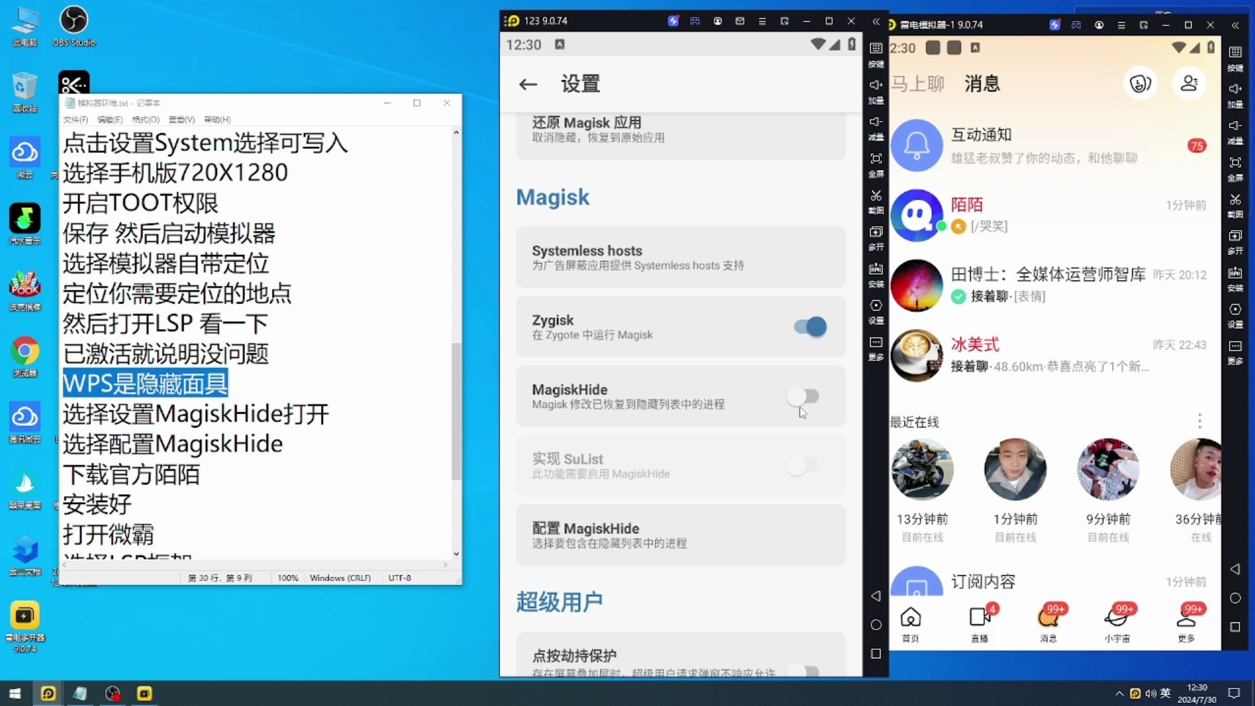Click 设置 settings in 123 emulator sidebar
The image size is (1255, 706).
(x=876, y=311)
